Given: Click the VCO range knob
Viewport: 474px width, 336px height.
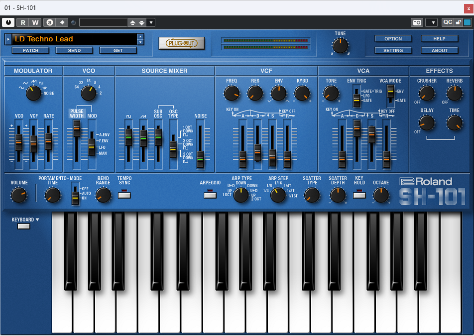Looking at the screenshot, I should tap(89, 93).
